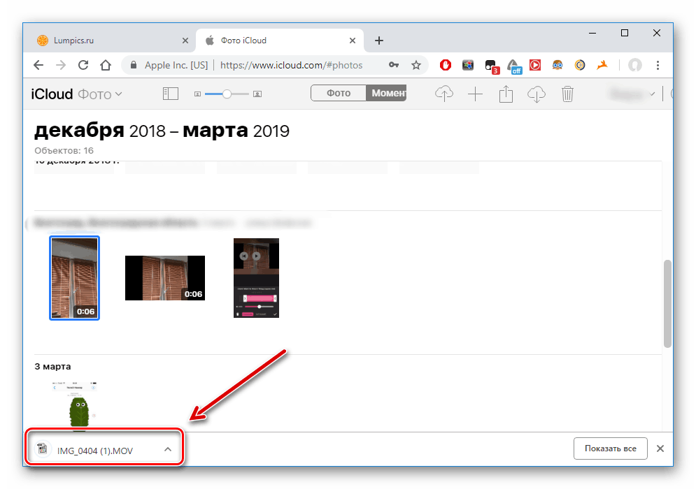696x489 pixels.
Task: Open extension with red badge 3
Action: [492, 66]
